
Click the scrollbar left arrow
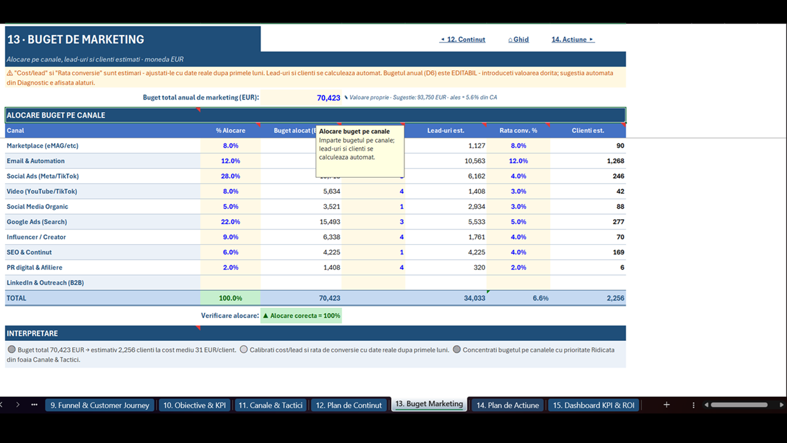(707, 405)
